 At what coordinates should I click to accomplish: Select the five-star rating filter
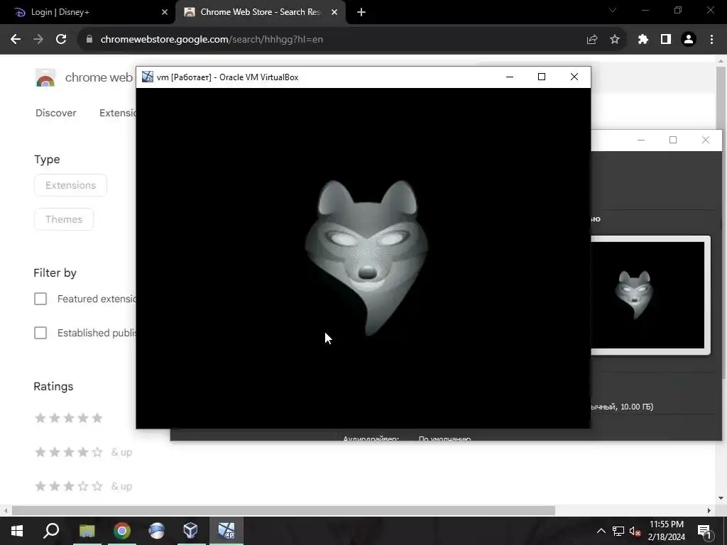69,419
